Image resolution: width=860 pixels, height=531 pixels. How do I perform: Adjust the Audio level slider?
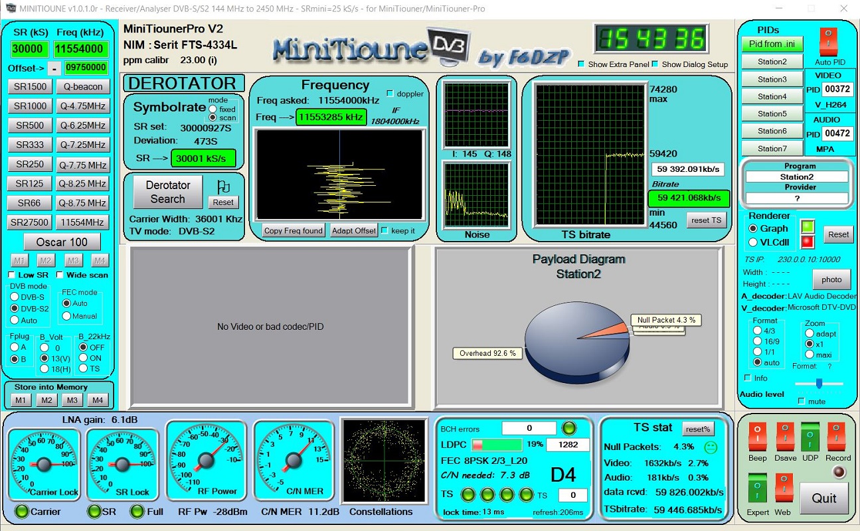[x=819, y=384]
